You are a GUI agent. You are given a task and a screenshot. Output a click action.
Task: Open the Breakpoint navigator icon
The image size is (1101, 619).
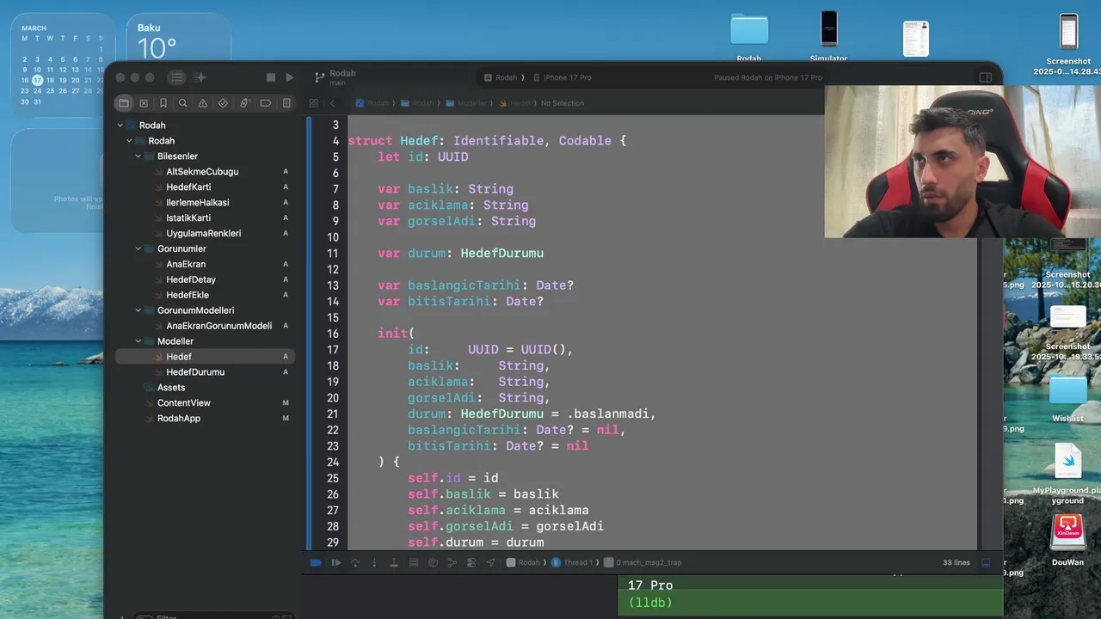tap(265, 103)
